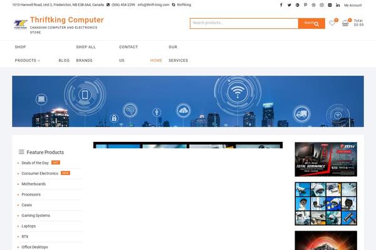Open the Cases category
Screen dimensions: 376x250
(x=26, y=205)
